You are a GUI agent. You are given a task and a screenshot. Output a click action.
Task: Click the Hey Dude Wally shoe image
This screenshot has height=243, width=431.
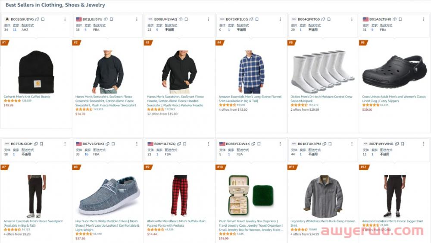107,196
